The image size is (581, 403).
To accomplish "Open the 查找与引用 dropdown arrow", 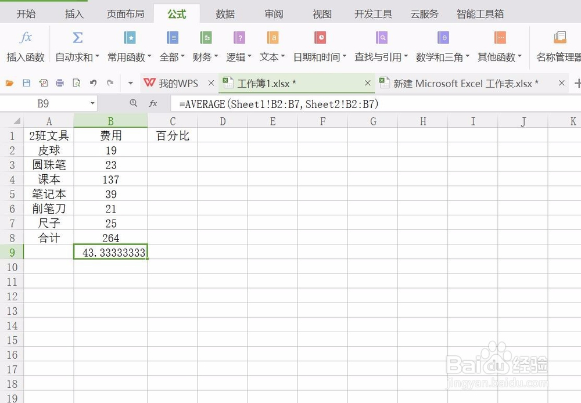I will 405,57.
